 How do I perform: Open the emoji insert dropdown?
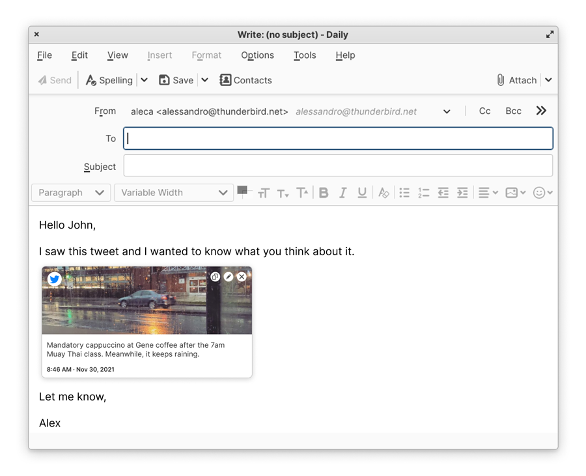tap(542, 193)
